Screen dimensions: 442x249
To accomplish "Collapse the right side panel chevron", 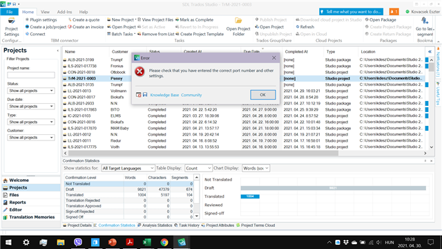I will (x=430, y=52).
